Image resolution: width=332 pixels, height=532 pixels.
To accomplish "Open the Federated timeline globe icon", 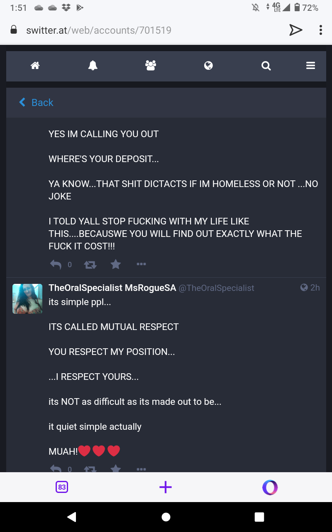I will click(208, 66).
